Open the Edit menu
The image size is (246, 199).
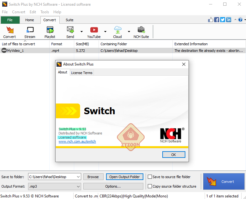point(33,12)
